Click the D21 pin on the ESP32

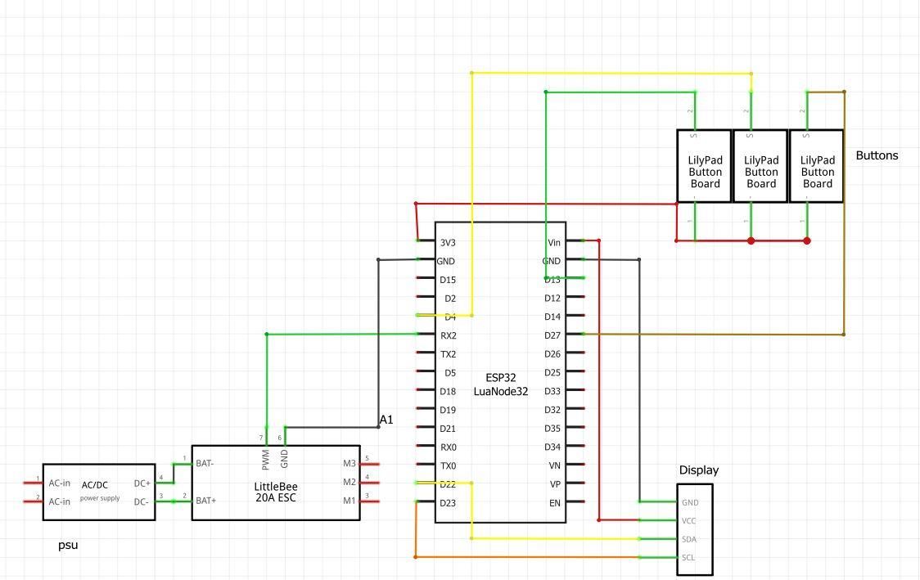click(x=426, y=428)
